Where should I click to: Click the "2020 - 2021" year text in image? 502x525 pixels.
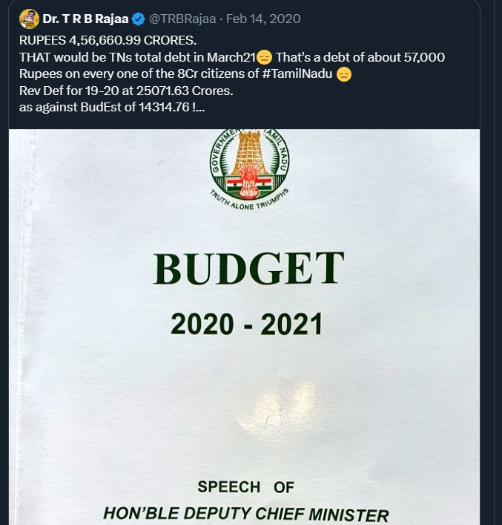[246, 324]
